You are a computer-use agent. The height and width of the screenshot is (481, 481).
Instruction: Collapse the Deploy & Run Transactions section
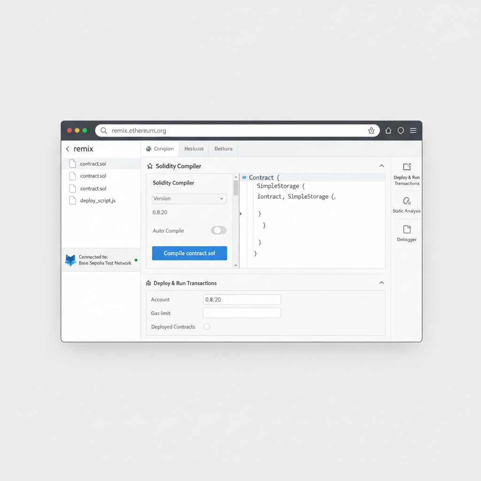[381, 283]
